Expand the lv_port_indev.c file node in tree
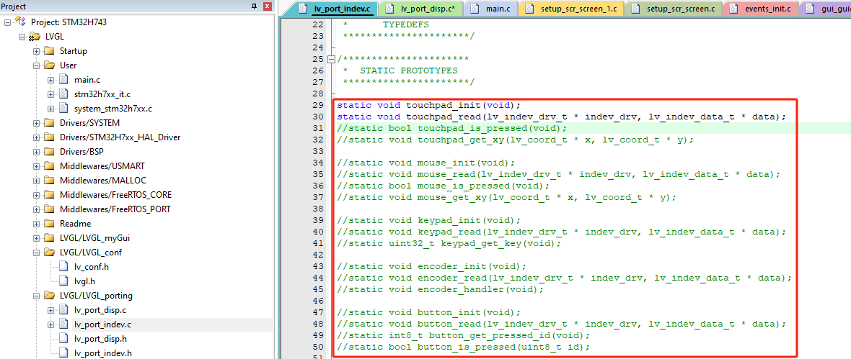This screenshot has height=359, width=851. (x=51, y=325)
